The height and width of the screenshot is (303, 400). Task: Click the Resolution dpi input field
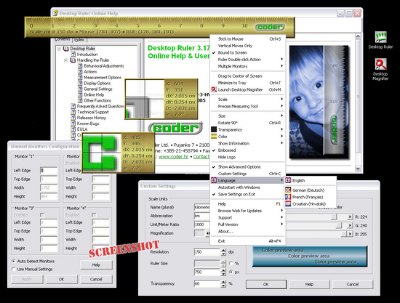[x=207, y=252]
